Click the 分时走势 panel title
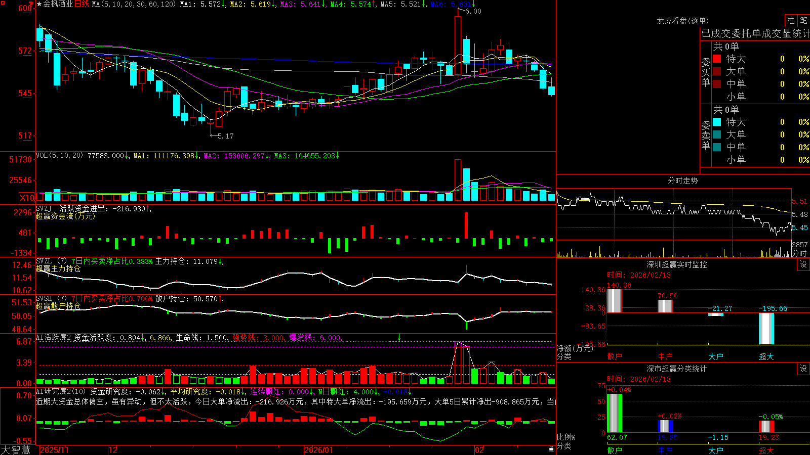Image resolution: width=810 pixels, height=455 pixels. [x=682, y=180]
